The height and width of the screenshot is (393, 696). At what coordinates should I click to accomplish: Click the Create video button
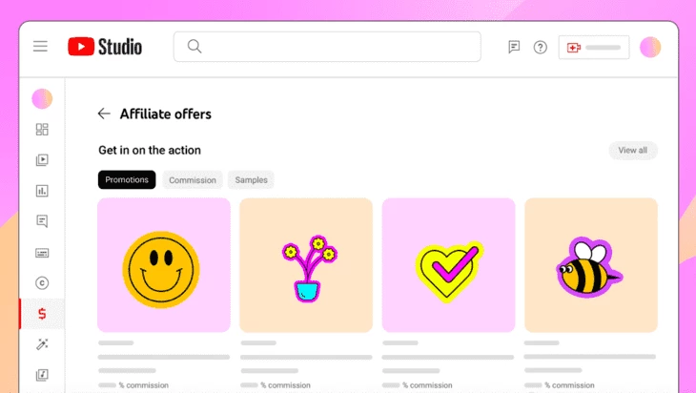point(594,47)
